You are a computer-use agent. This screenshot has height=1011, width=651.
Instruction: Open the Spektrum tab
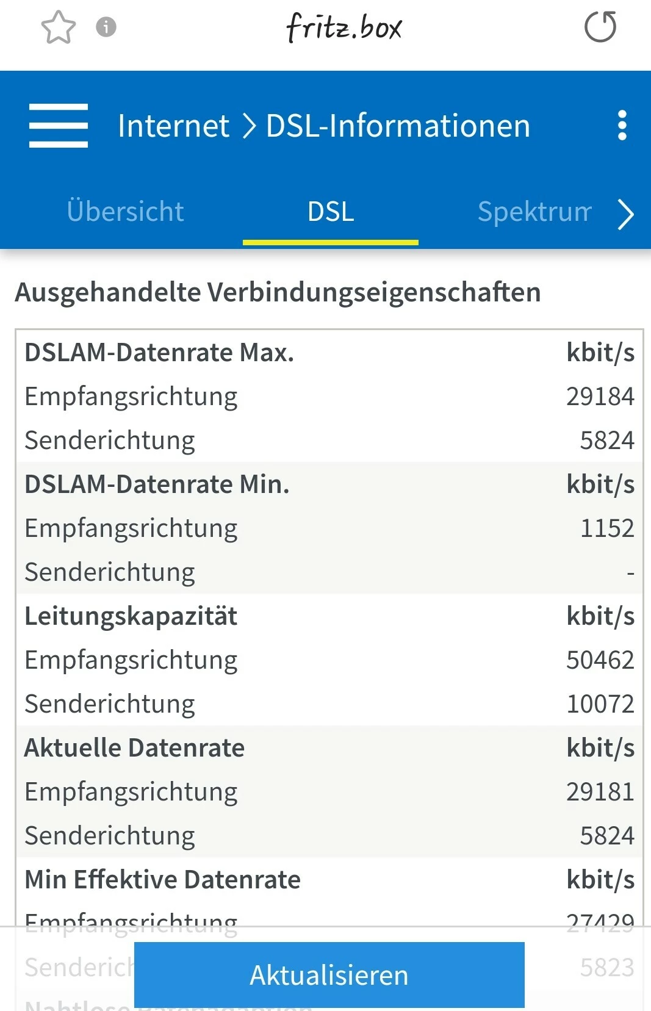coord(534,212)
